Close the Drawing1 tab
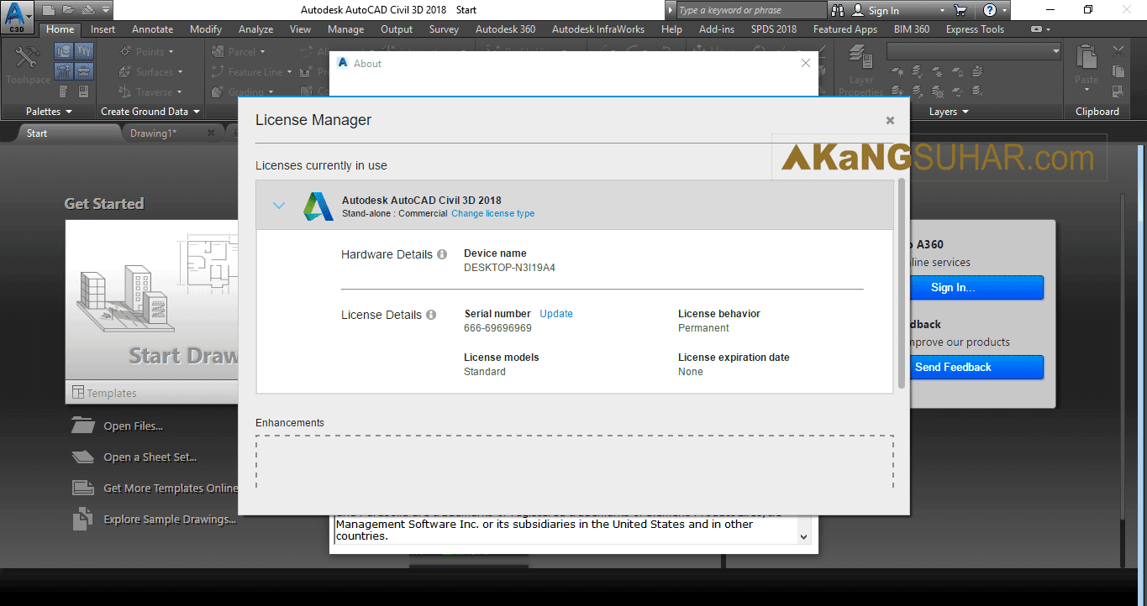 211,133
